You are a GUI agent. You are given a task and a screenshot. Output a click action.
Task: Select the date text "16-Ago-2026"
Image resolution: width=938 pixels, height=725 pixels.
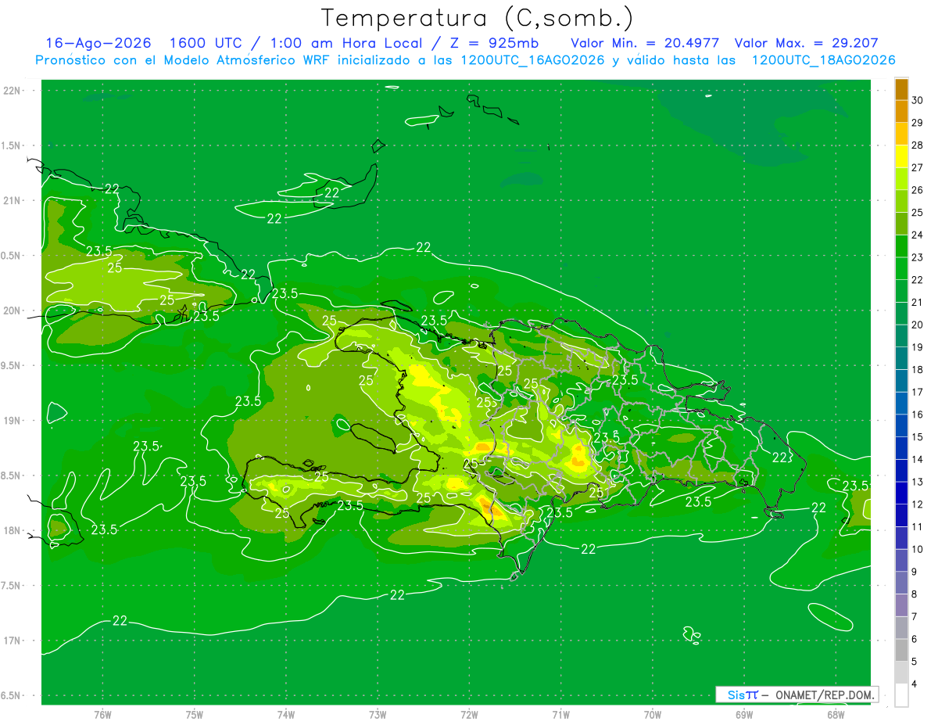98,43
